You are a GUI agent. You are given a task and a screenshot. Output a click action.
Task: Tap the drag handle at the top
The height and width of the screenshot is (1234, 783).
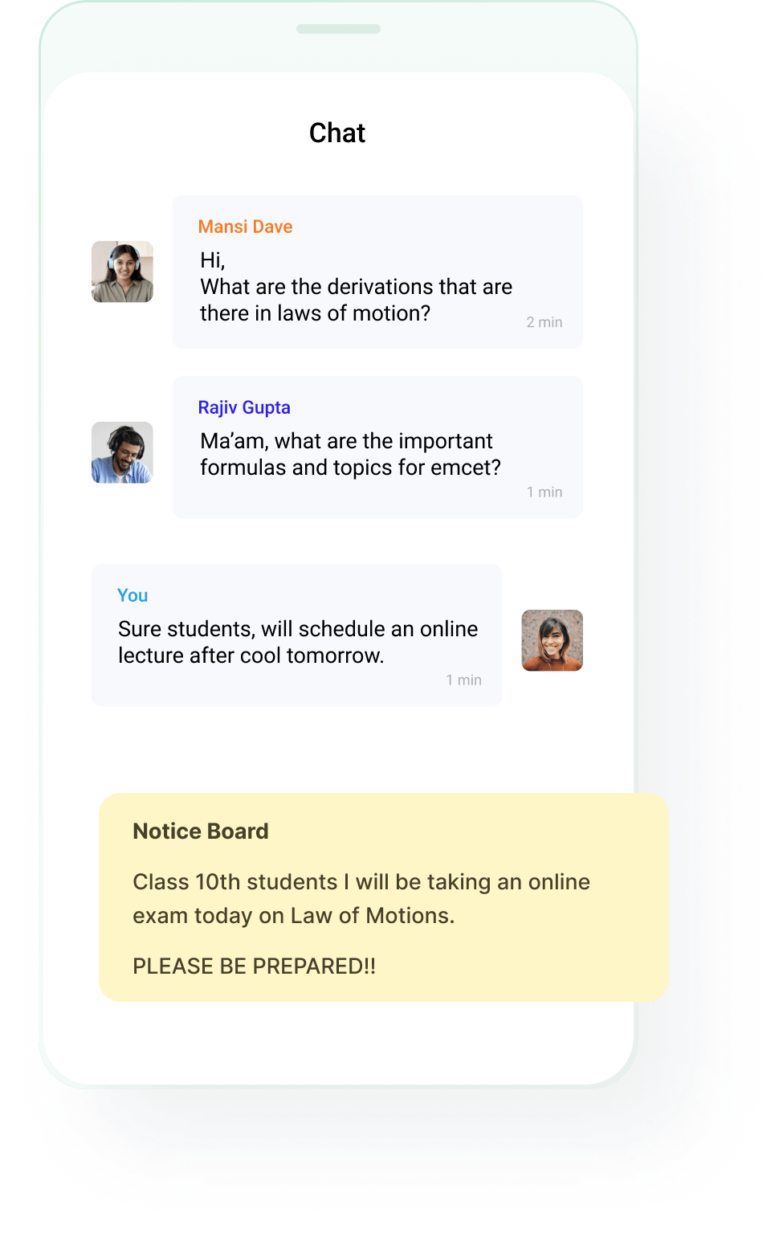(x=338, y=29)
